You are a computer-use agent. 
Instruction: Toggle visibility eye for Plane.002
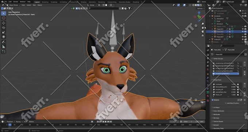point(243,32)
